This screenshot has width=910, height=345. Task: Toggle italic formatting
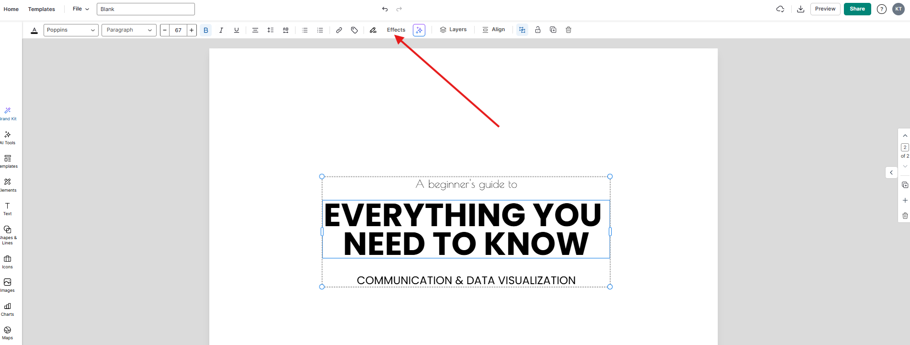click(221, 30)
